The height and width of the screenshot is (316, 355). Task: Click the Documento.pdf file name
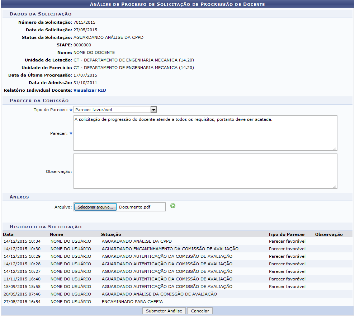pyautogui.click(x=134, y=207)
